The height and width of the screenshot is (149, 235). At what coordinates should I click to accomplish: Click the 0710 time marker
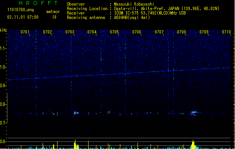(x=226, y=32)
